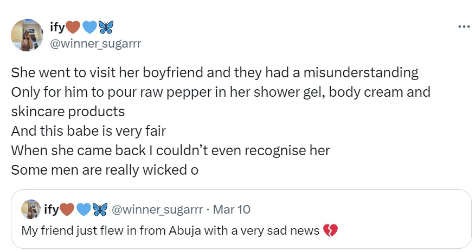
Task: Visit the @winner_sugarrr handle under main author name
Action: coord(95,43)
